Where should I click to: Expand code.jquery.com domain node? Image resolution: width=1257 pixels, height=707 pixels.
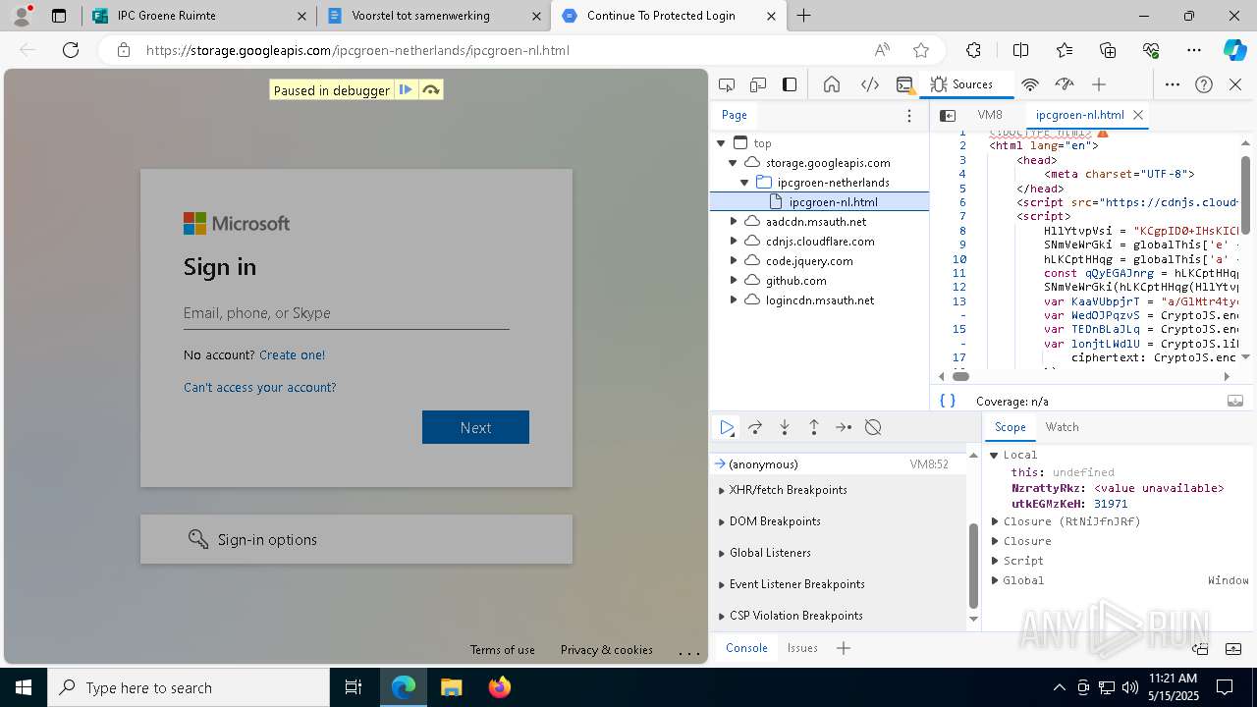[x=733, y=261]
